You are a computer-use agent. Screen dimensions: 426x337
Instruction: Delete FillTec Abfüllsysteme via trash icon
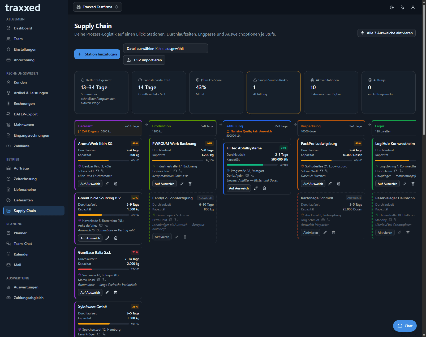click(x=264, y=188)
